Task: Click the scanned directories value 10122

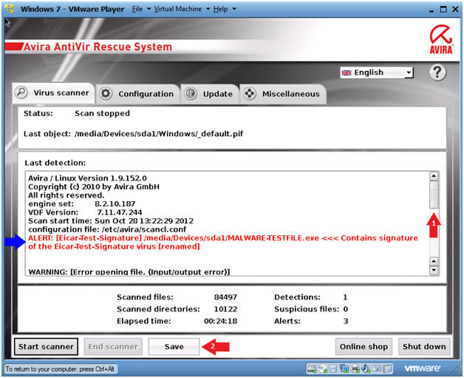Action: point(225,309)
